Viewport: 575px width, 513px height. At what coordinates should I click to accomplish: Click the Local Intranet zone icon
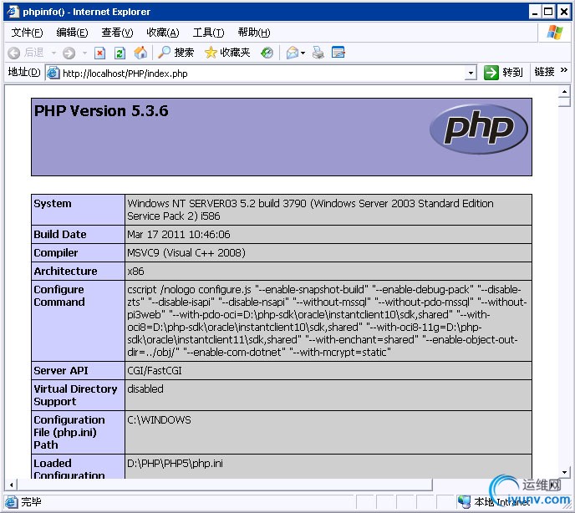(x=464, y=501)
